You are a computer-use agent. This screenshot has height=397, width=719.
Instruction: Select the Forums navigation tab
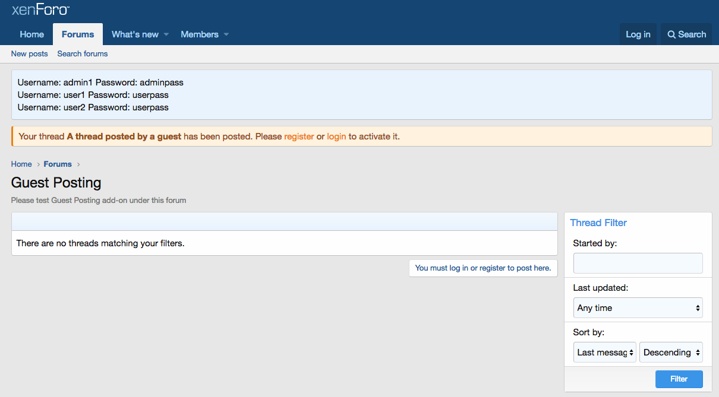(x=78, y=34)
